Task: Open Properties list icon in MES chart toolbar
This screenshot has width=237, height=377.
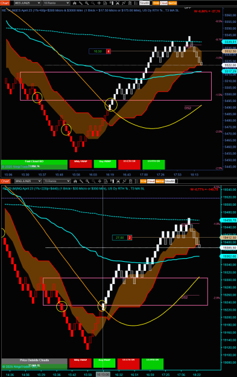Action: [136, 3]
